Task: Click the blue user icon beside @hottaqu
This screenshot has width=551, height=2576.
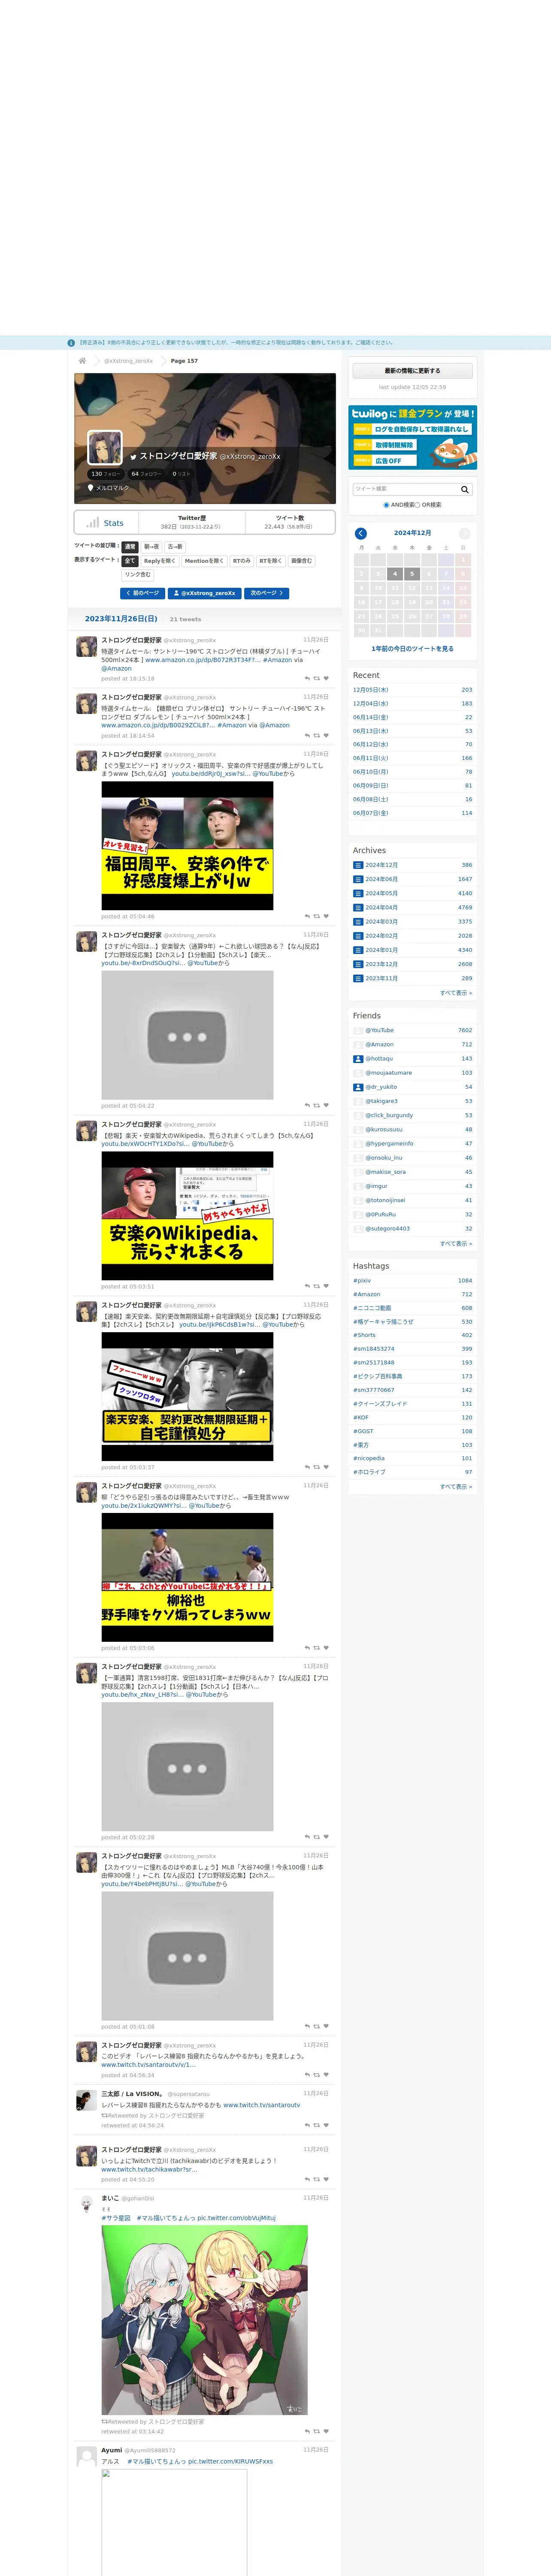Action: pos(358,1059)
